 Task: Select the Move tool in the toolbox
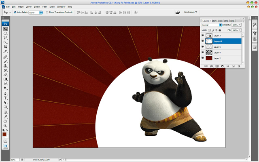(x=5, y=29)
